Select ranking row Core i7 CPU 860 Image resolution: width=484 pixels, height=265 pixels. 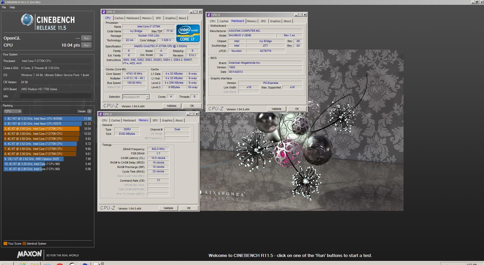pyautogui.click(x=48, y=169)
